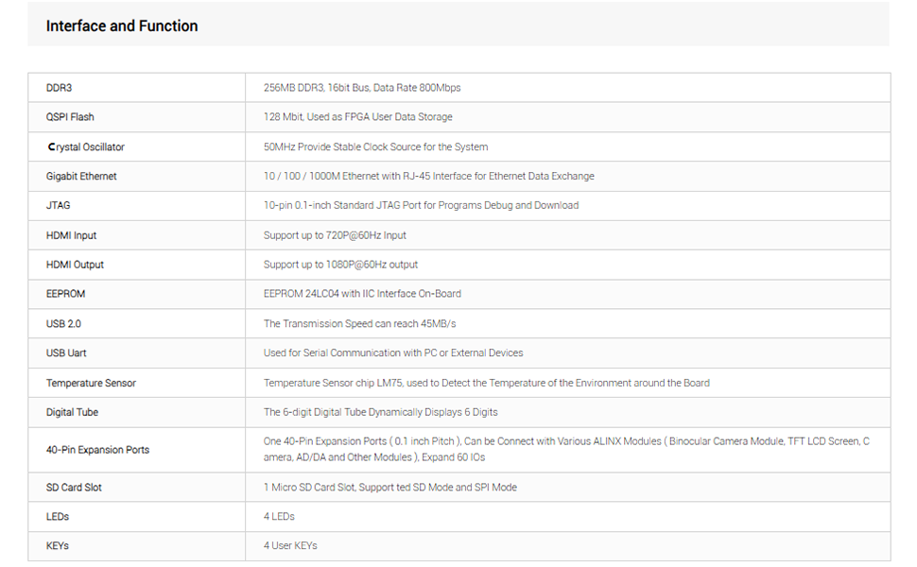Screen dimensions: 917x567
Task: Select the Crystal Oscillator row label
Action: 85,147
